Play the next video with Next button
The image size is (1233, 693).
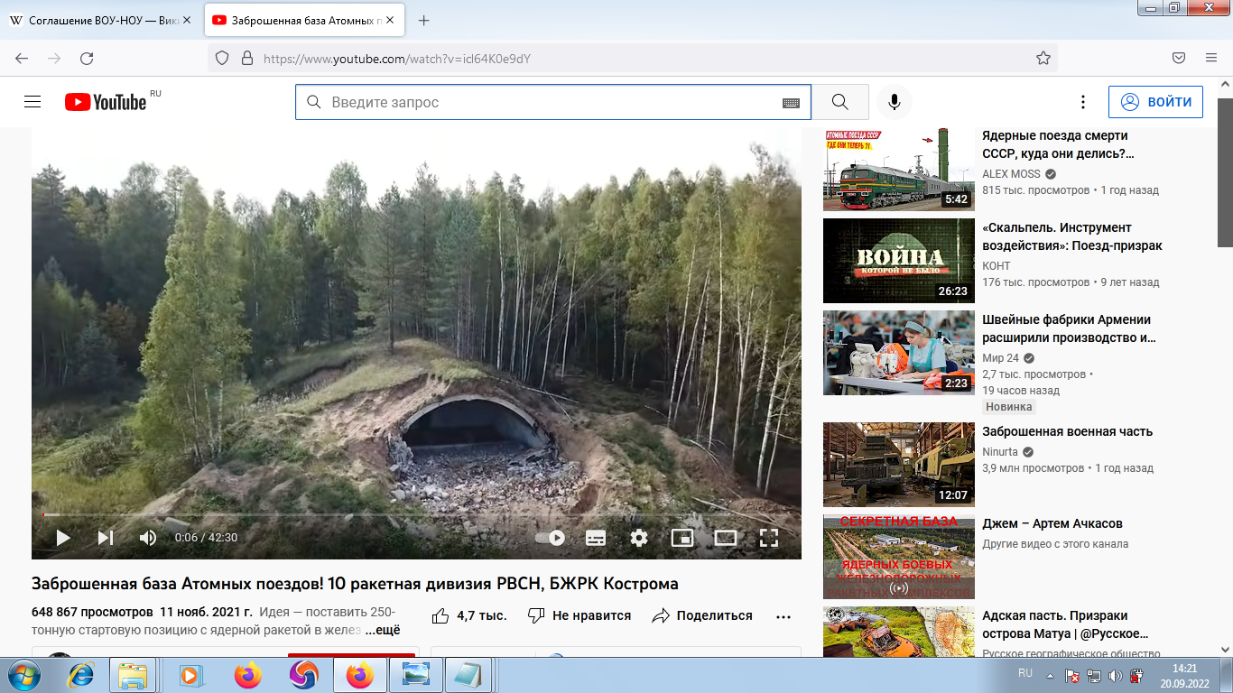click(x=105, y=538)
